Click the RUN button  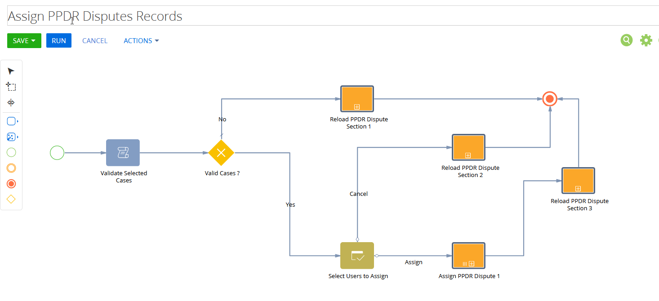(59, 40)
